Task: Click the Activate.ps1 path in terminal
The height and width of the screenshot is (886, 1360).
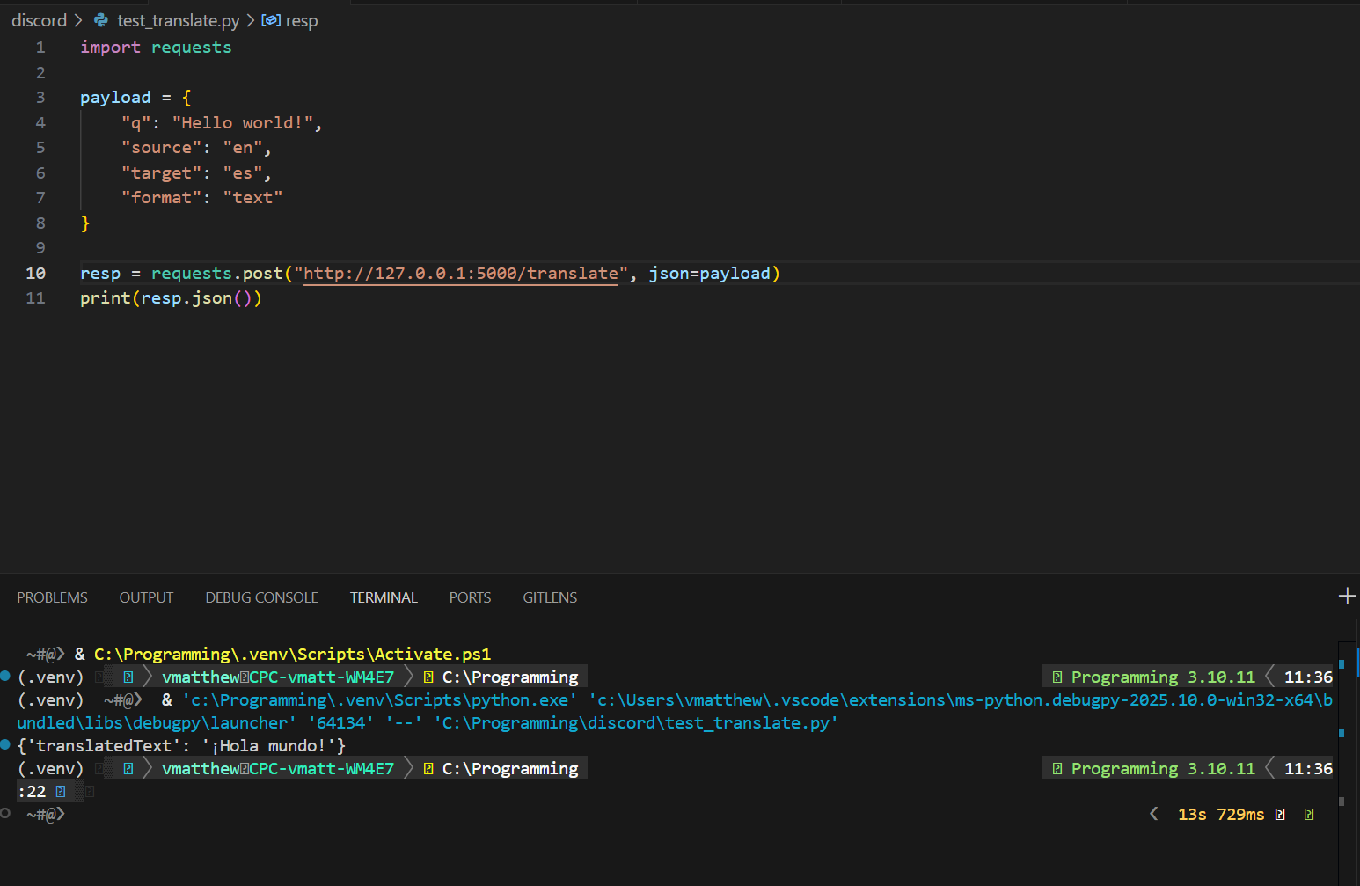Action: (292, 654)
